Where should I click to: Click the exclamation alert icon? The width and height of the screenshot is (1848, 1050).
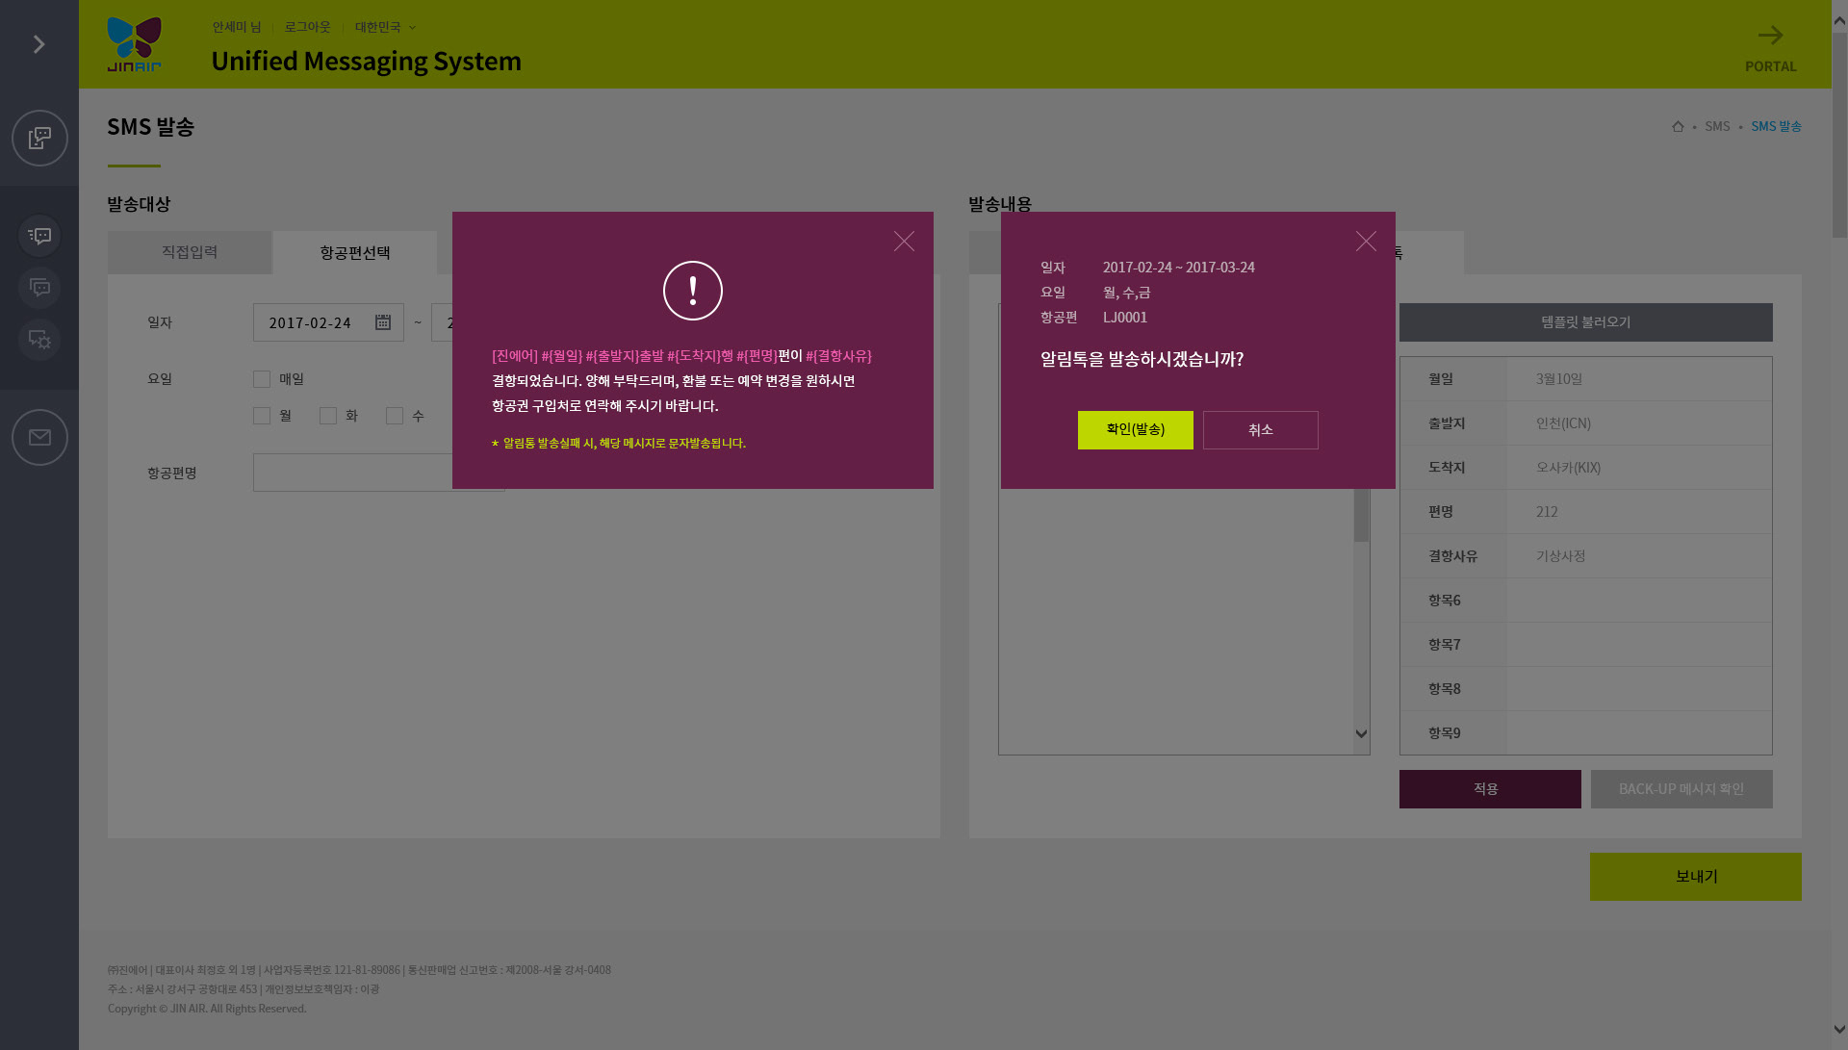click(693, 291)
